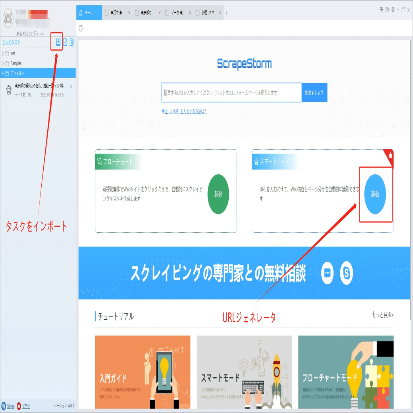Click the Skype circle icon on banner
The image size is (413, 413).
pos(346,273)
